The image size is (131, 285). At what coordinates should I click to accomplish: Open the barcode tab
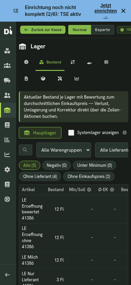coord(106,62)
